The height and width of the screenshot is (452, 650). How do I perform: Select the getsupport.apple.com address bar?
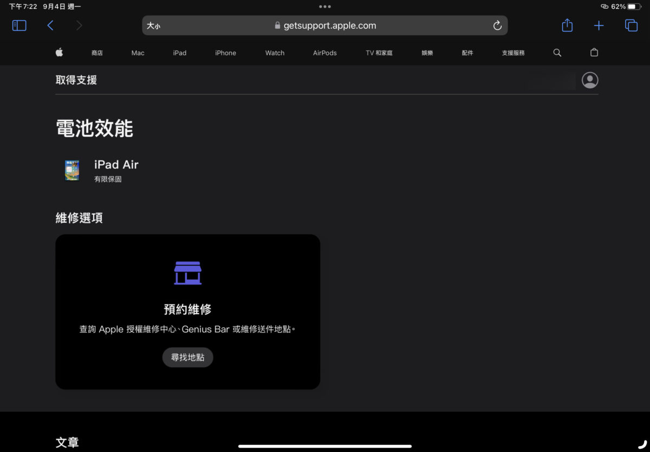pyautogui.click(x=325, y=25)
